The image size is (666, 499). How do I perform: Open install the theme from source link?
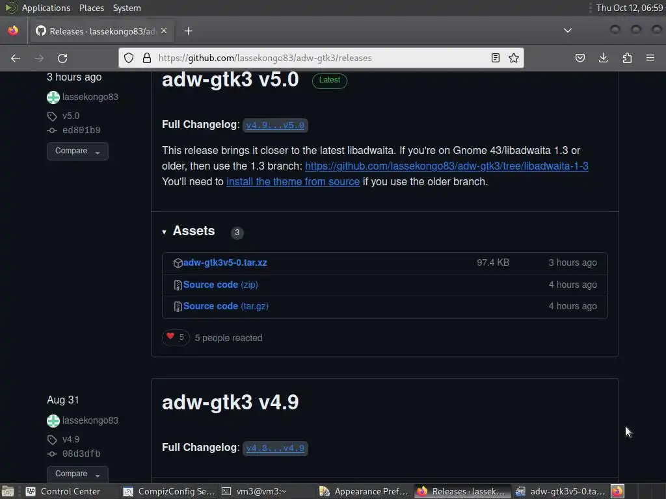click(x=293, y=182)
